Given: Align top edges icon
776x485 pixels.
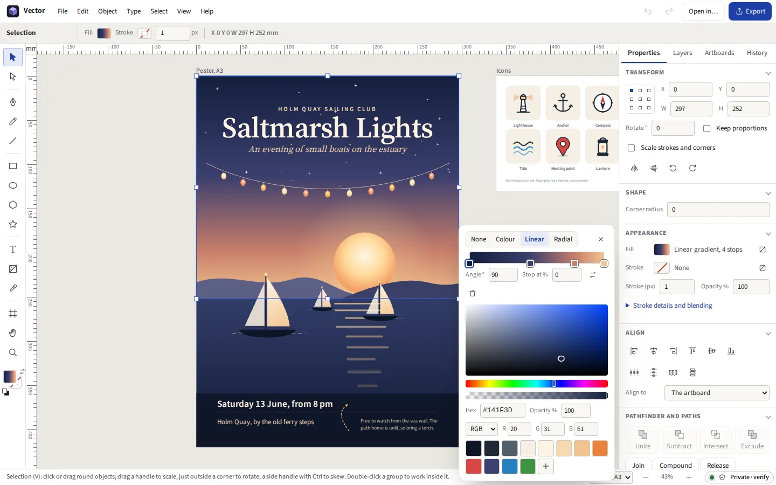Looking at the screenshot, I should click(692, 351).
